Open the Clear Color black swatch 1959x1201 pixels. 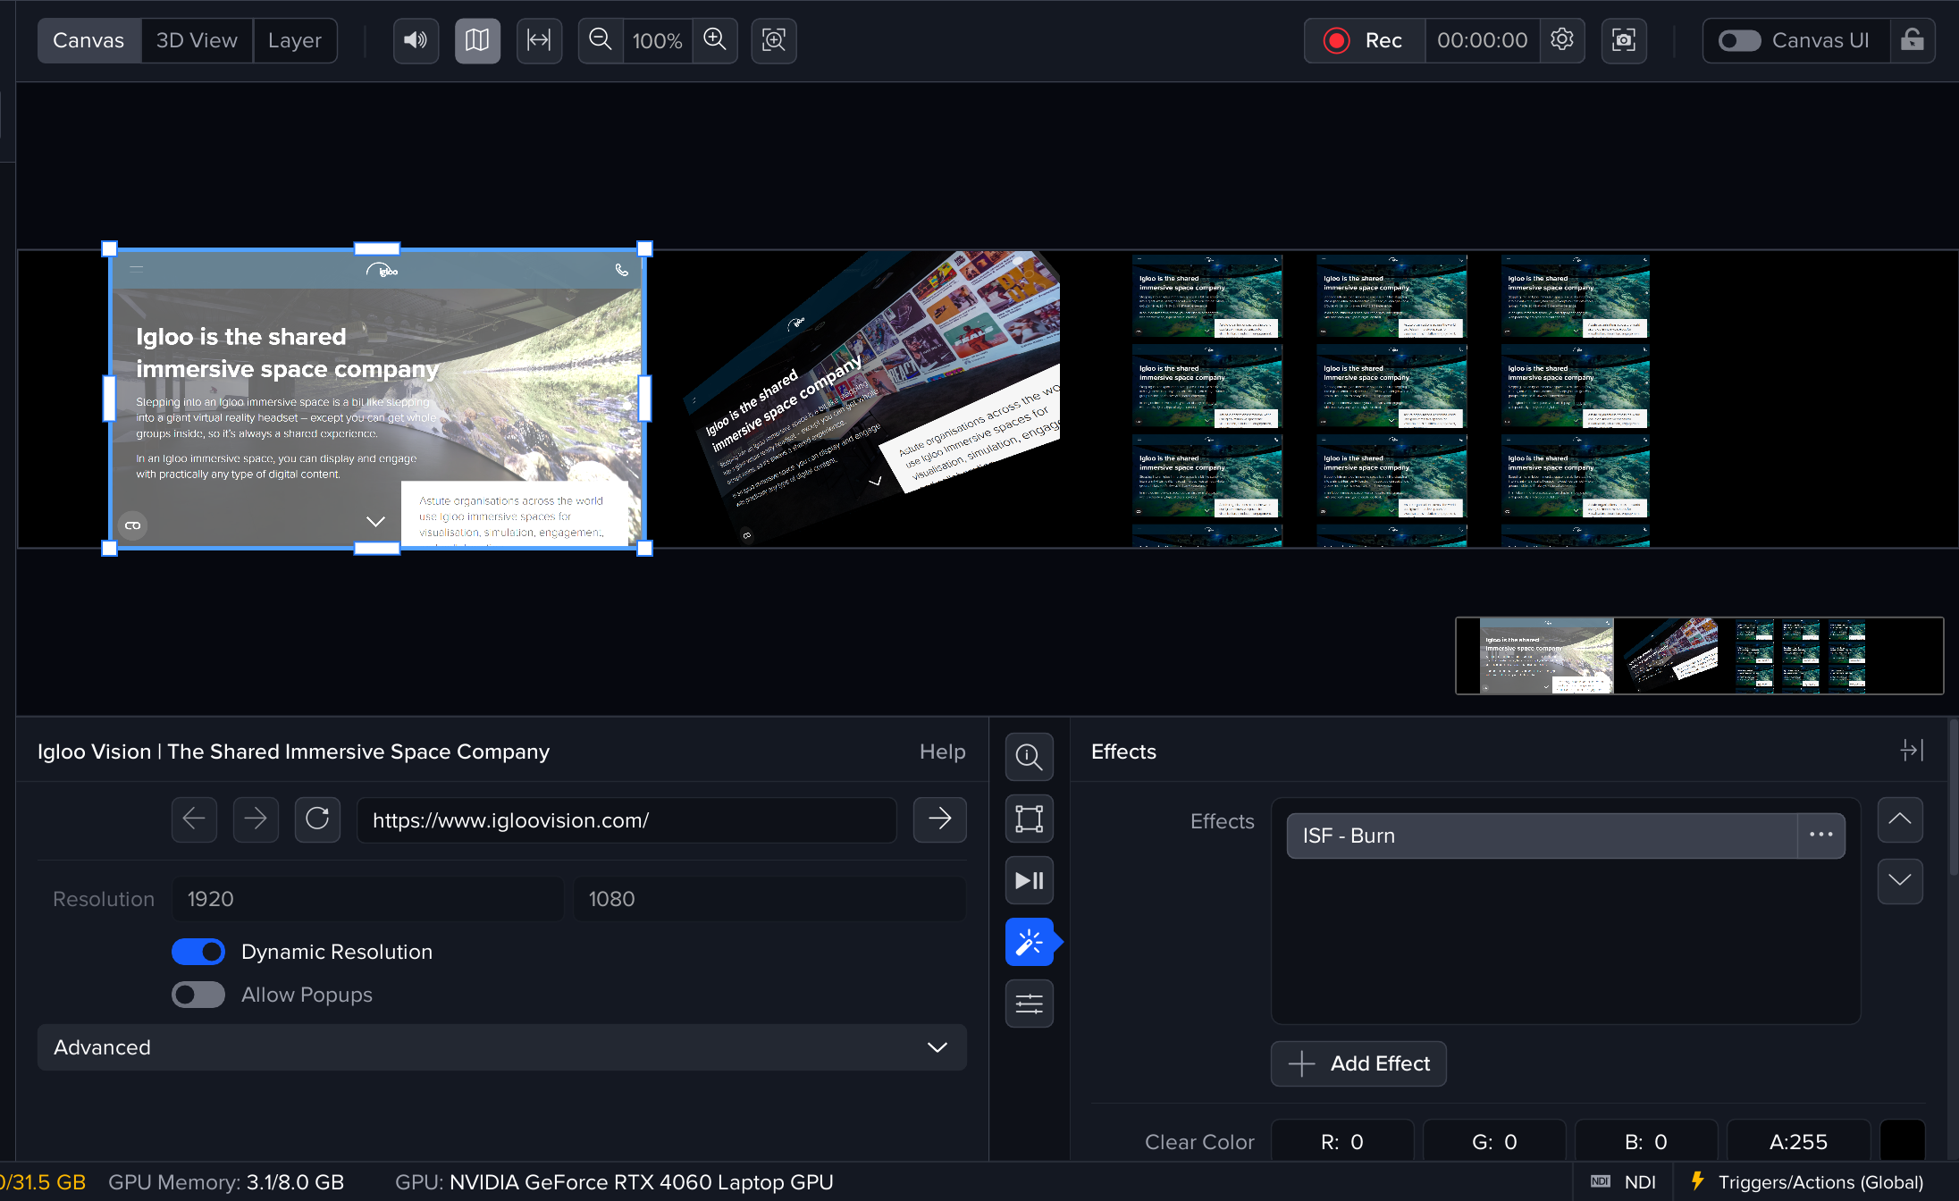point(1903,1141)
